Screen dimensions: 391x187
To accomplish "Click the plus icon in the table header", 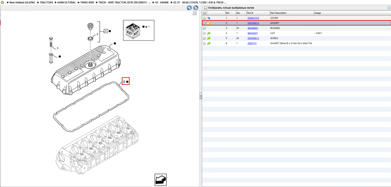I will coord(204,13).
